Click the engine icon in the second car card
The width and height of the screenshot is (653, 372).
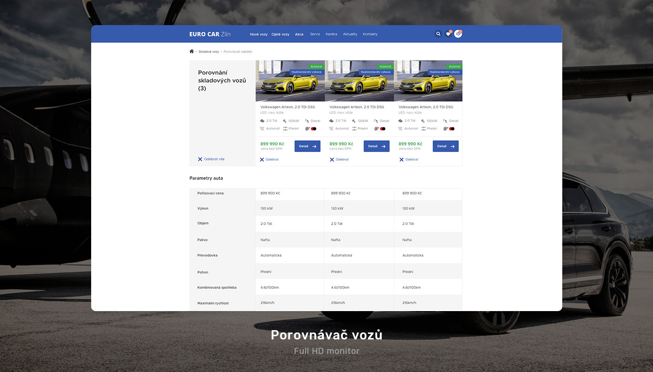(331, 121)
